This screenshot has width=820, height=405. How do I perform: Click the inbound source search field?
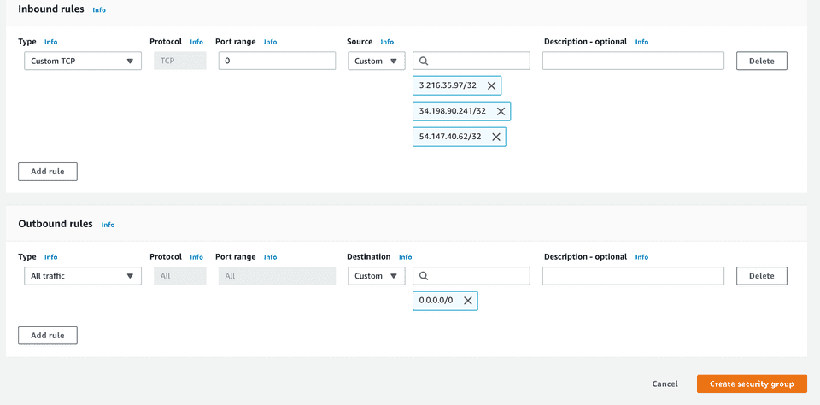477,61
